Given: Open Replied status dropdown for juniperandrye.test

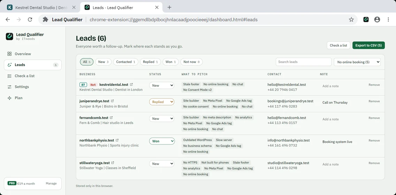Looking at the screenshot, I should click(162, 102).
